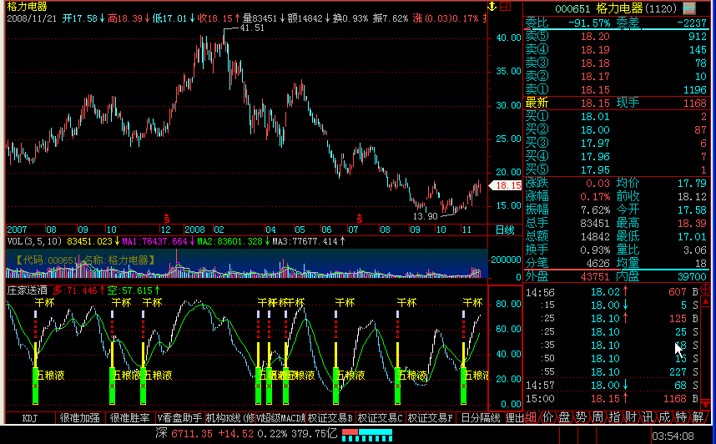This screenshot has width=716, height=444.
Task: Click the 均价 17.79 value
Action: coord(693,183)
